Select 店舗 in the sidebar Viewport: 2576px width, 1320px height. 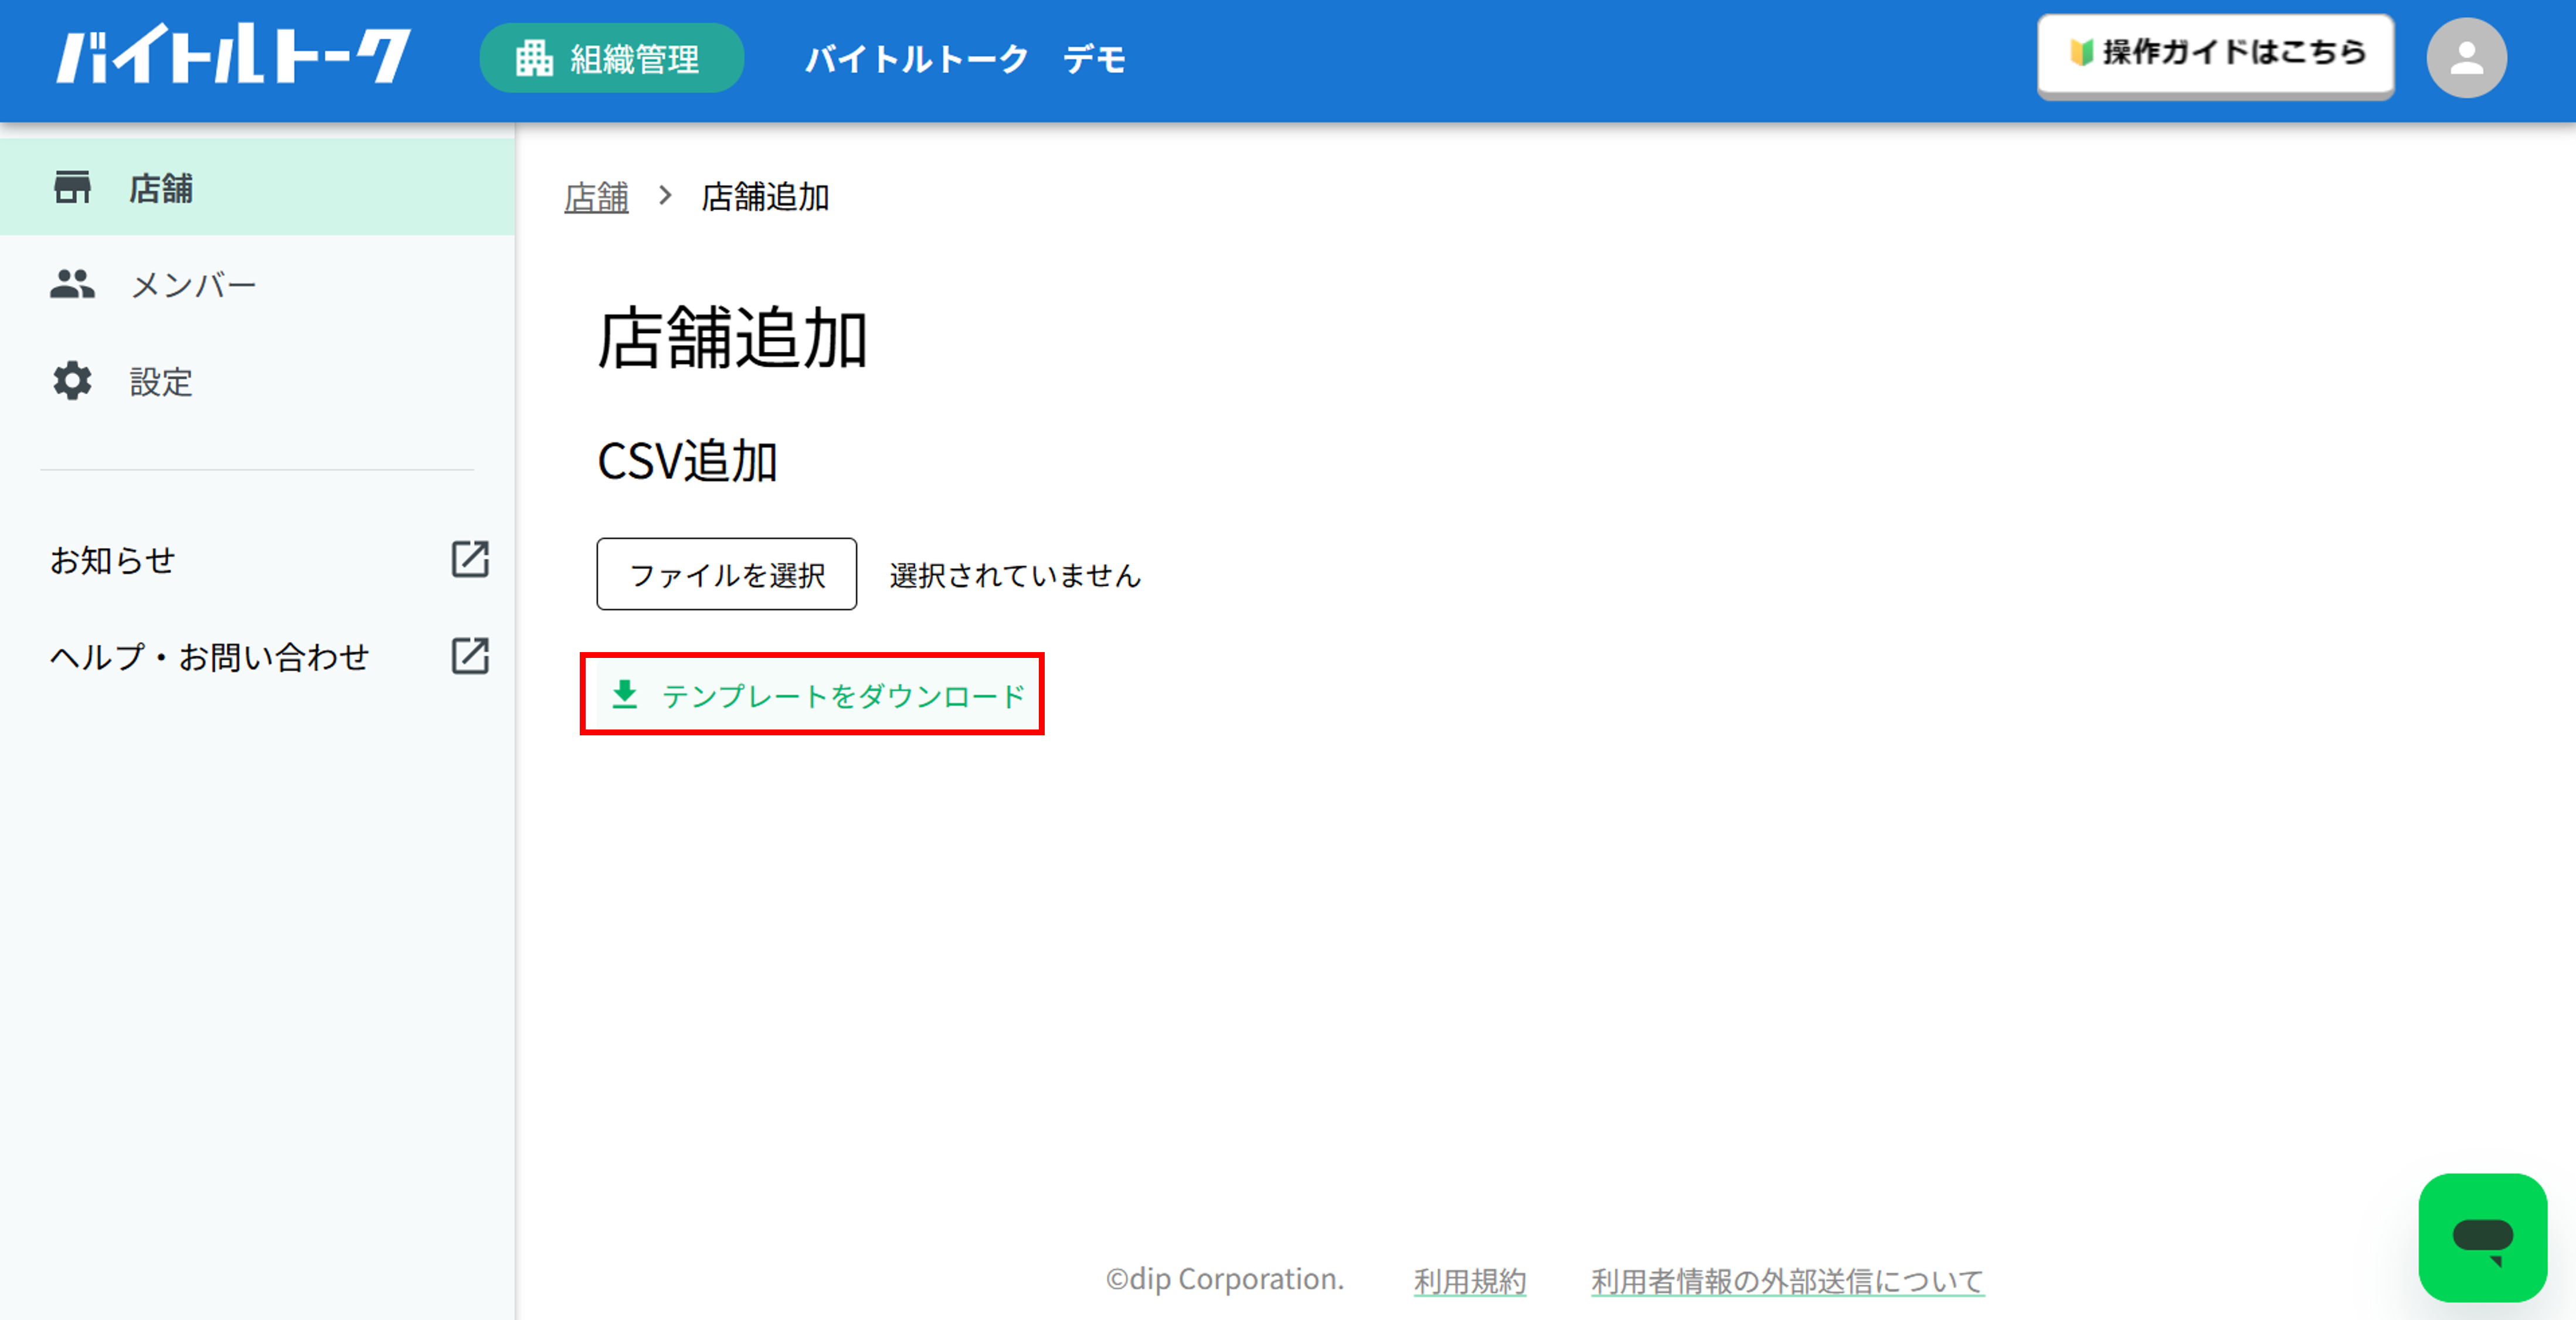click(257, 188)
